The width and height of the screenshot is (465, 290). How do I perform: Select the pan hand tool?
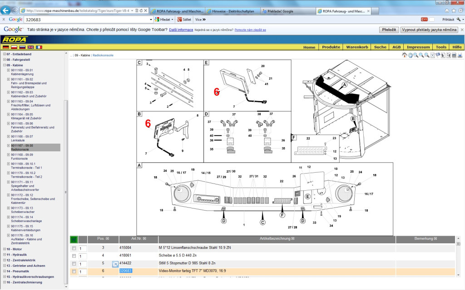point(410,55)
